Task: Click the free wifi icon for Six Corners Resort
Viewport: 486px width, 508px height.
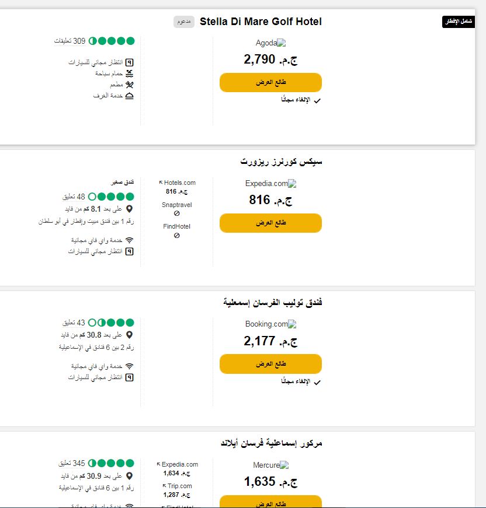Action: (130, 240)
